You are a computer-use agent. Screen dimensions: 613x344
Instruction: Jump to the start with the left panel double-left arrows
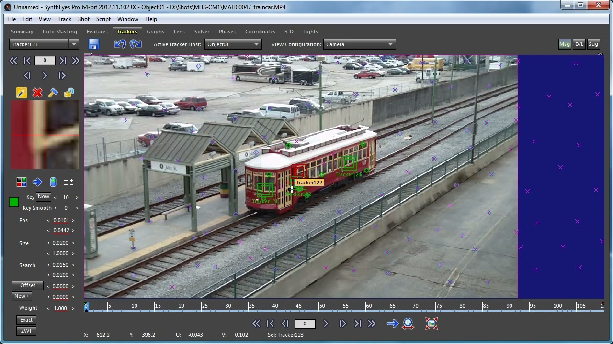coord(13,61)
